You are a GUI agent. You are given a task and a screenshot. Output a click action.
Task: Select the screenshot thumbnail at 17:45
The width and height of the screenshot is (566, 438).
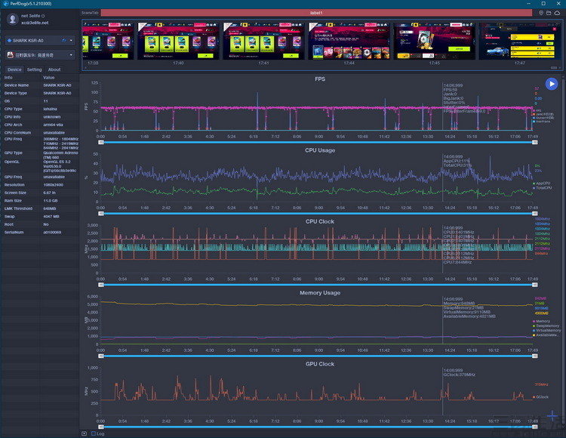pyautogui.click(x=435, y=41)
